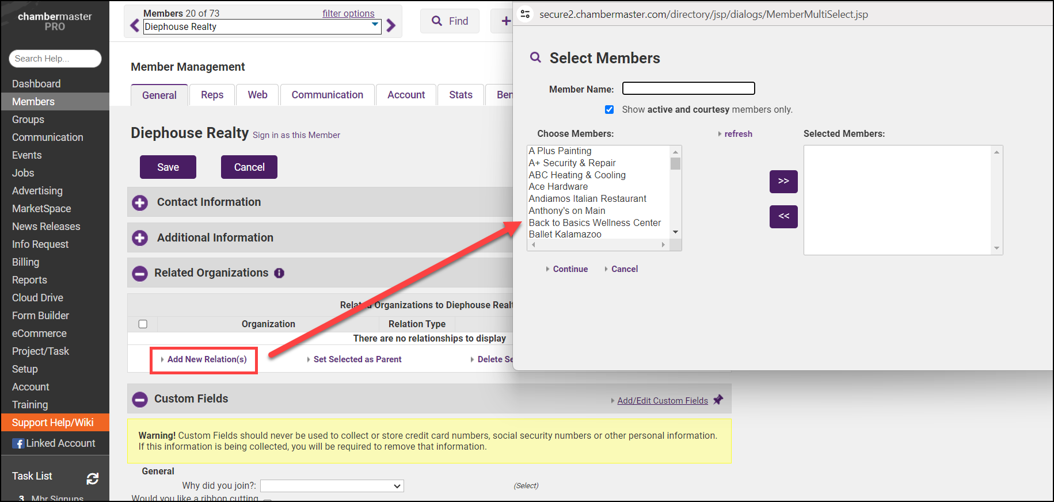
Task: Open the Diephouse Realty member dropdown
Action: coord(262,26)
